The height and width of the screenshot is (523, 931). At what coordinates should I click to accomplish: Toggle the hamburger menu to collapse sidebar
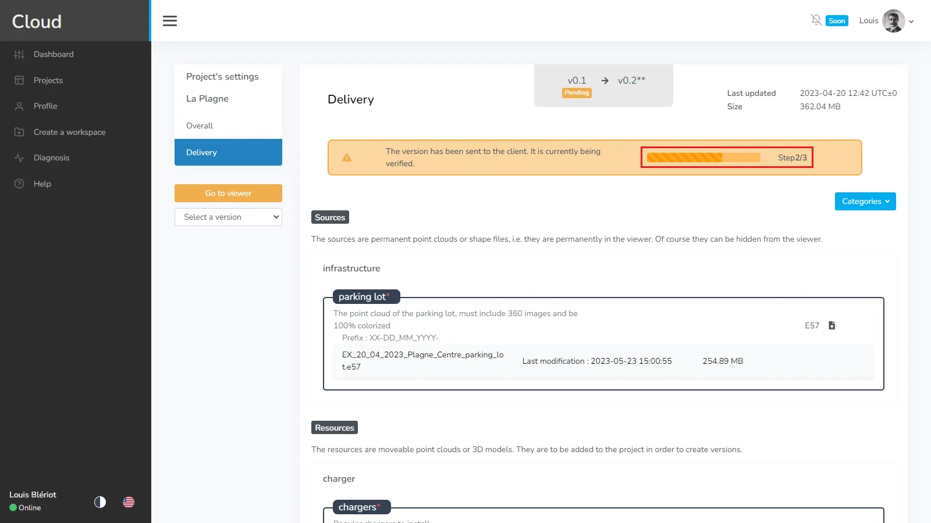pos(170,20)
